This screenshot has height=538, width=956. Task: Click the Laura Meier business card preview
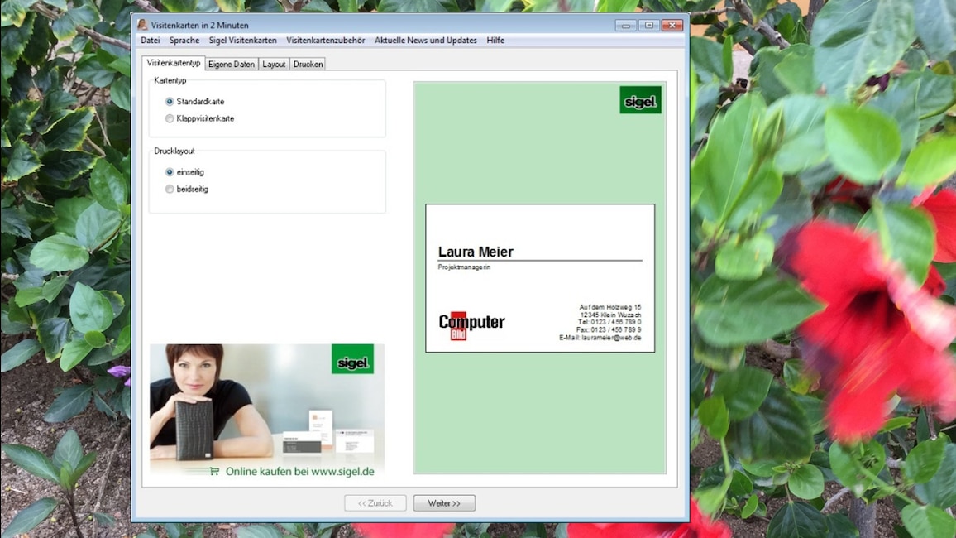pos(540,278)
